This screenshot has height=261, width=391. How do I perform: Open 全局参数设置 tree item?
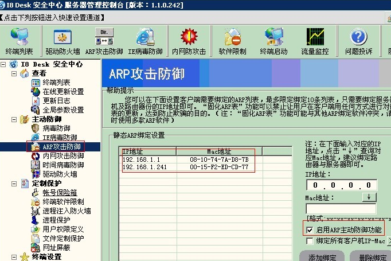click(x=63, y=110)
